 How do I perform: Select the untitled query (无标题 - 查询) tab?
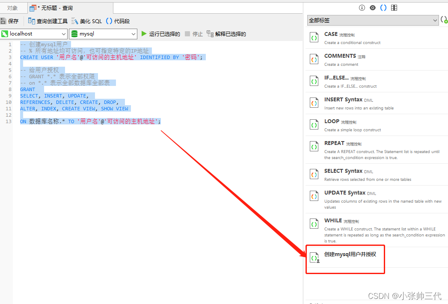coord(70,8)
